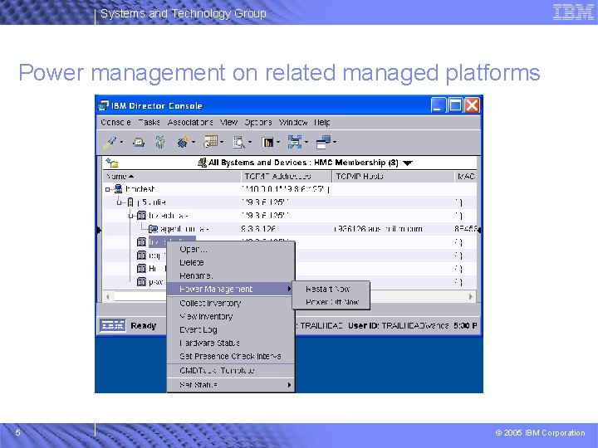
Task: Open the Tasks menu
Action: point(149,122)
